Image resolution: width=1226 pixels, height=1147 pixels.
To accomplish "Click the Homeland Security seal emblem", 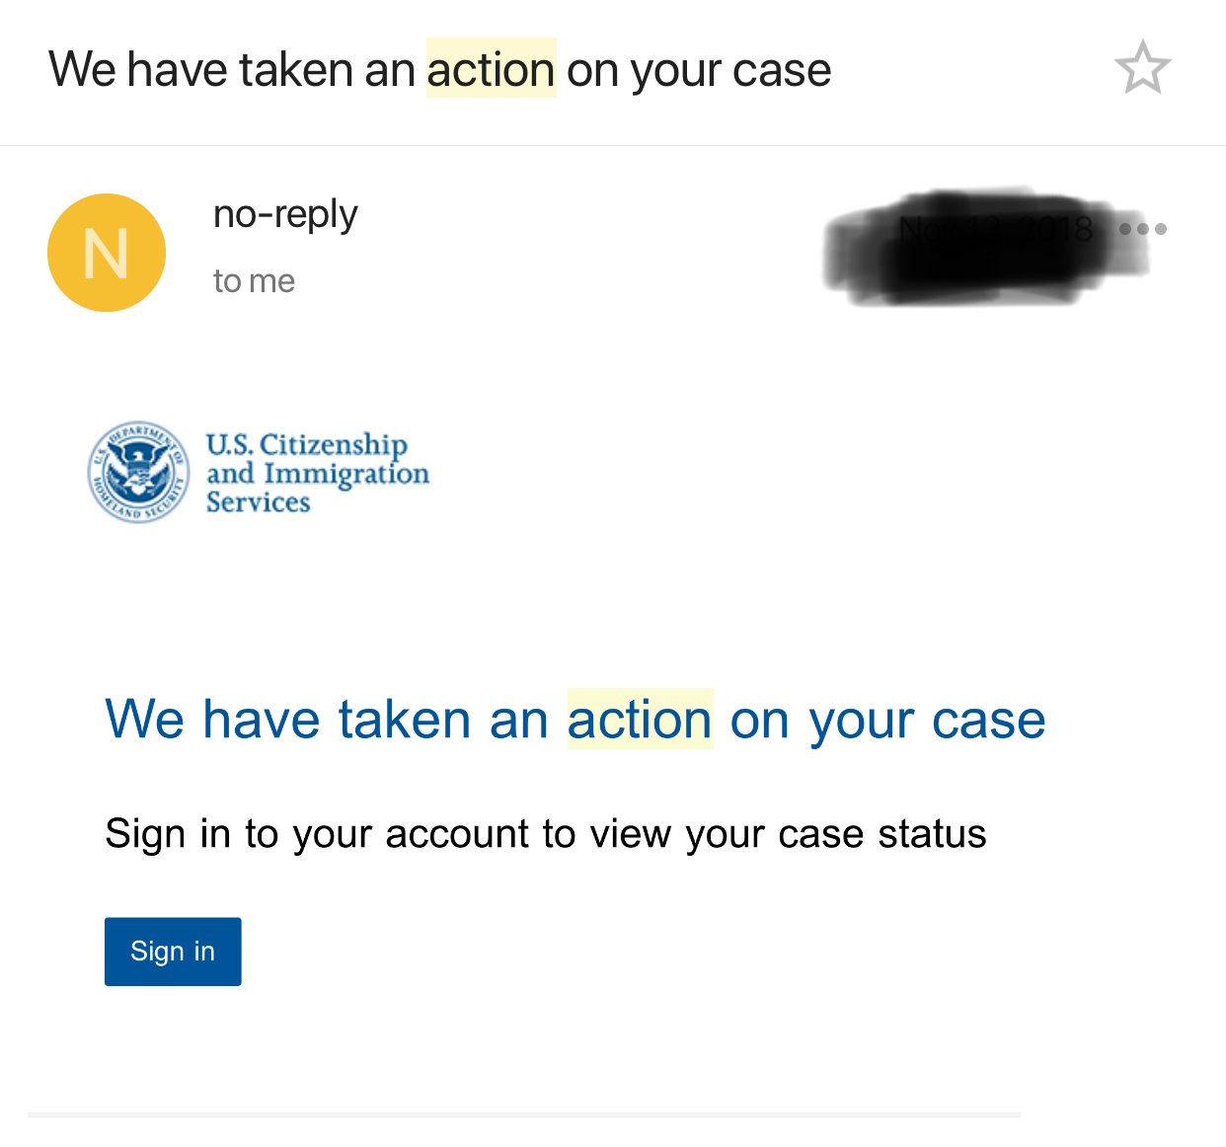I will (x=138, y=472).
